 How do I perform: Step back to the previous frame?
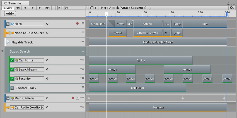tap(25, 8)
